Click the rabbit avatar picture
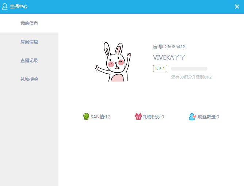This screenshot has width=244, height=186. (113, 62)
